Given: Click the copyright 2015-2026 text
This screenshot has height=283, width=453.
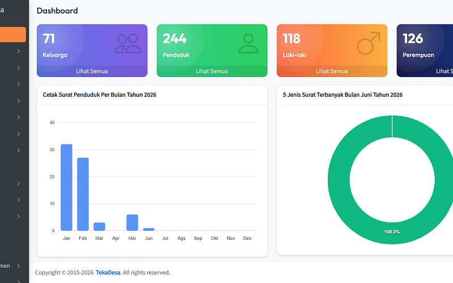Looking at the screenshot, I should click(x=64, y=272).
